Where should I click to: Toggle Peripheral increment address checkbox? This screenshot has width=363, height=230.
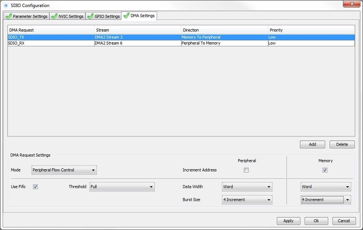[x=246, y=170]
